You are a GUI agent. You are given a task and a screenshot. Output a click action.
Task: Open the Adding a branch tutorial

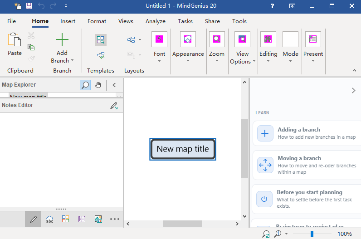pyautogui.click(x=307, y=133)
